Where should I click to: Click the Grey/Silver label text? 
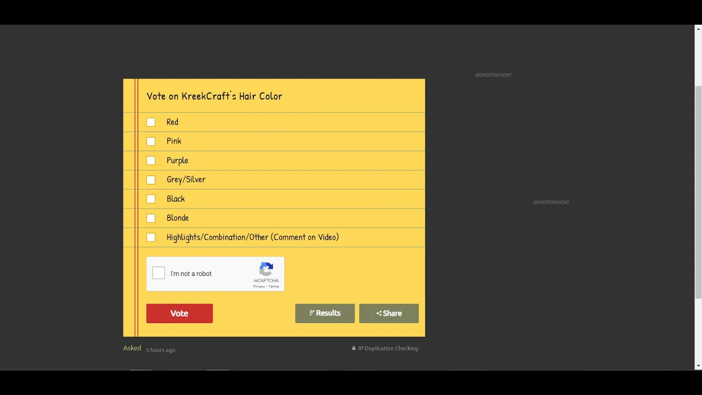[186, 179]
